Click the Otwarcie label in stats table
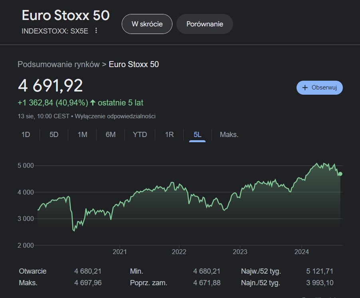The width and height of the screenshot is (360, 298). coord(33,271)
